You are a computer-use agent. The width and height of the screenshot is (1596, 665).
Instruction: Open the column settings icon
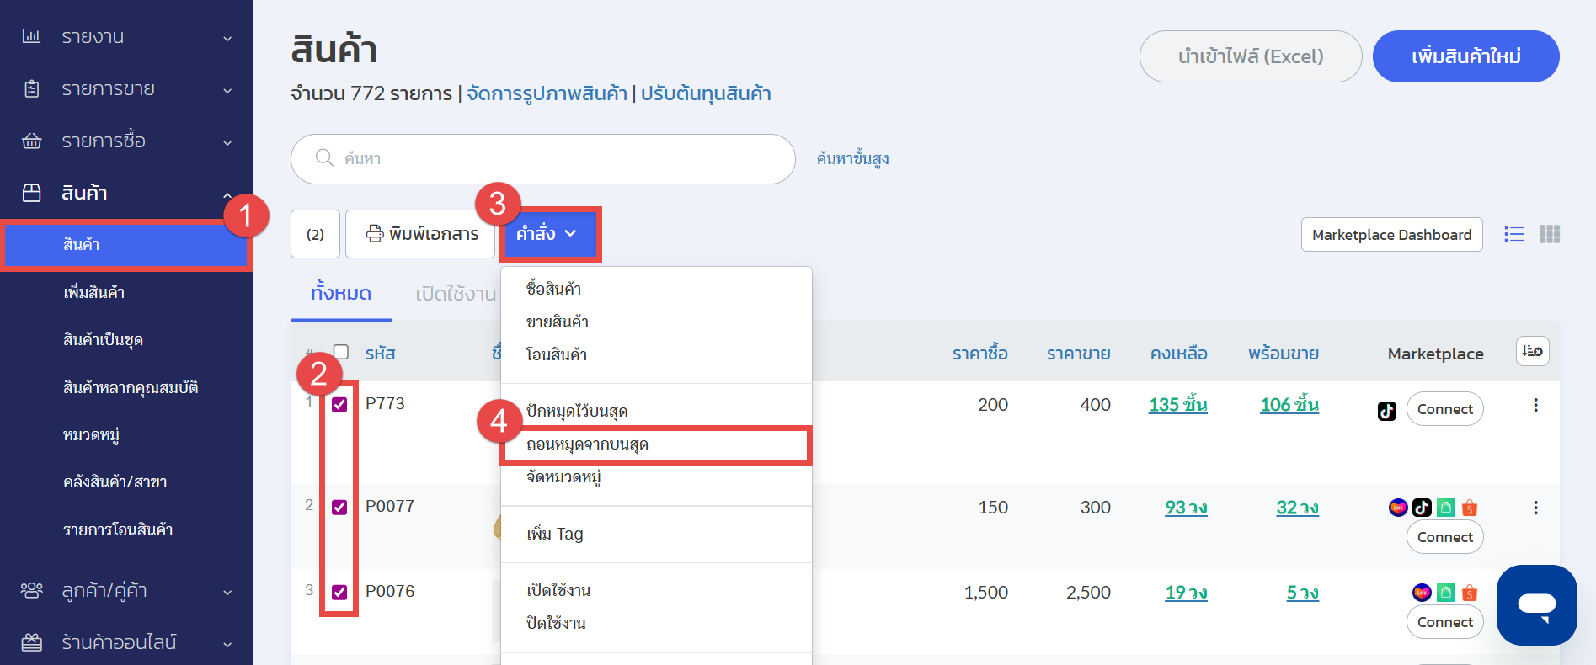1532,351
